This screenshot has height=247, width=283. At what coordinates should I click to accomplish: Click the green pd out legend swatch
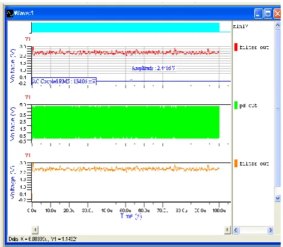point(236,106)
